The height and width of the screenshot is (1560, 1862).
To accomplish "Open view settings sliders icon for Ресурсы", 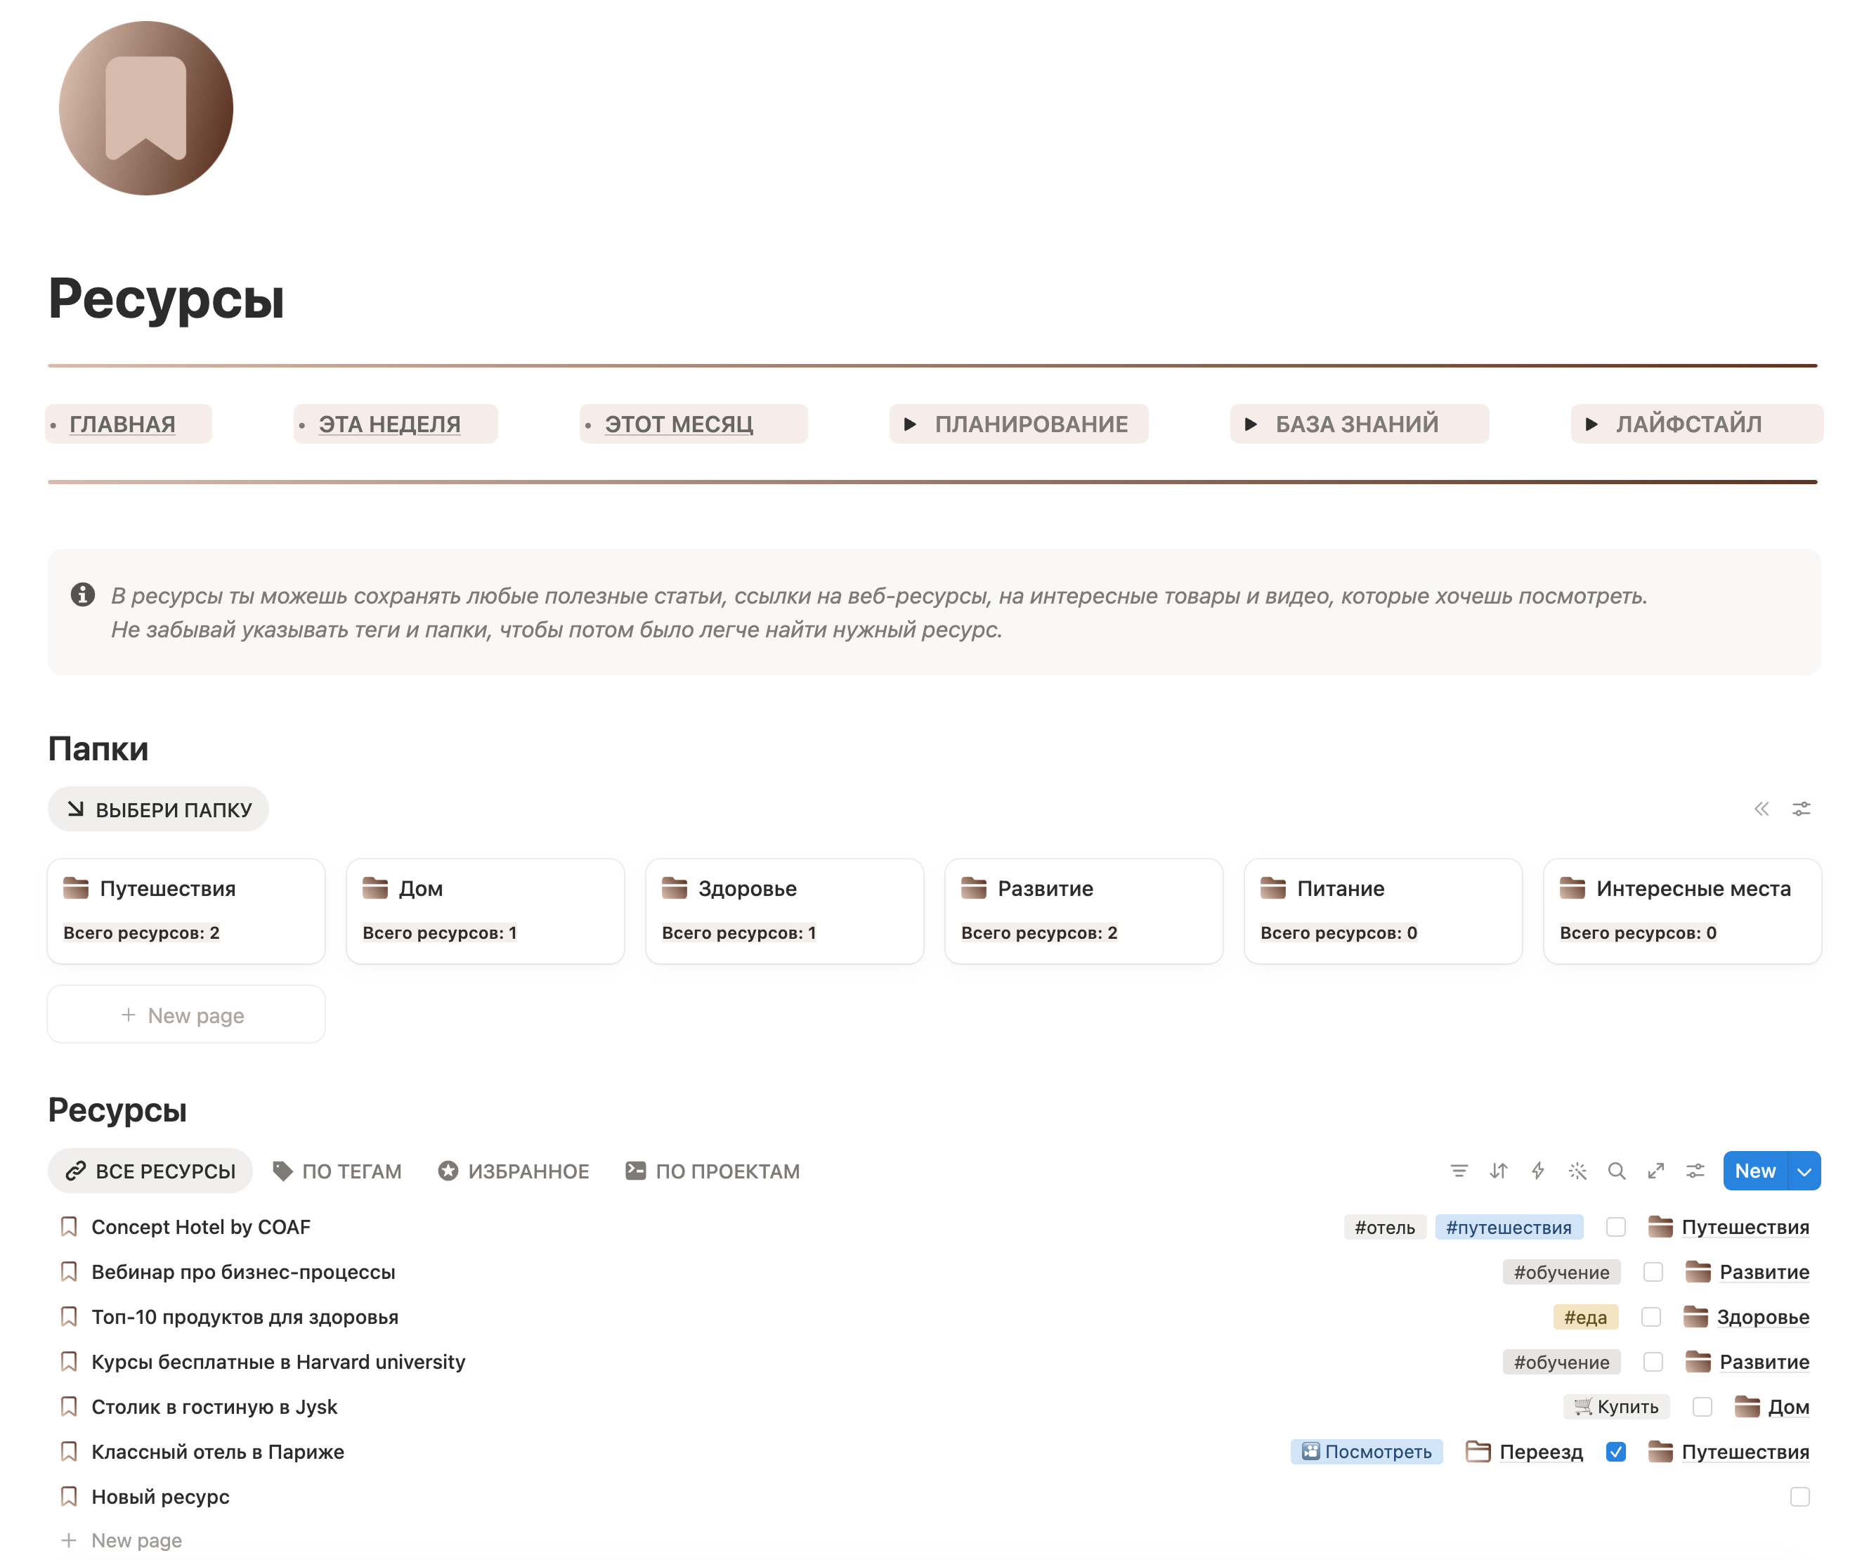I will 1695,1171.
